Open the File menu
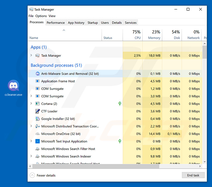The width and height of the screenshot is (212, 187). 31,16
